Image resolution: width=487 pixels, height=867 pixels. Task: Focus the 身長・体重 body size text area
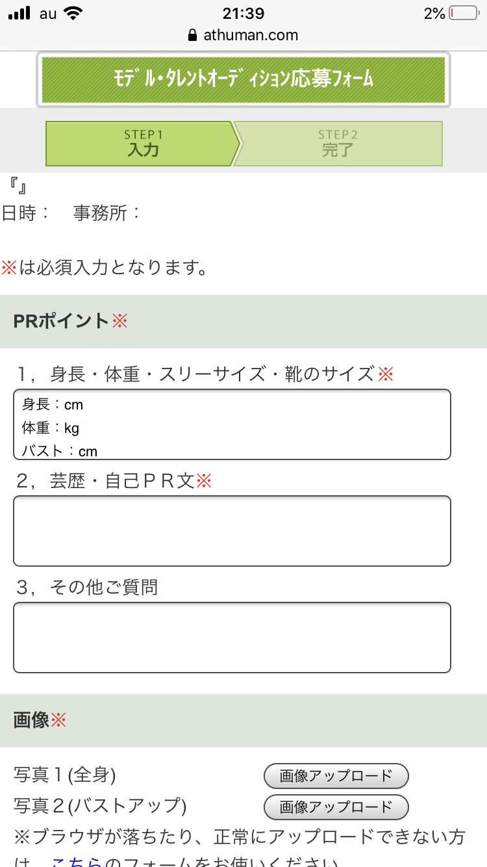pyautogui.click(x=232, y=424)
